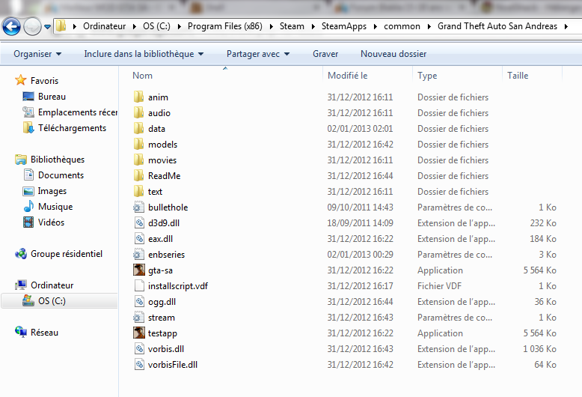
Task: Open the Partager avec menu
Action: 258,54
